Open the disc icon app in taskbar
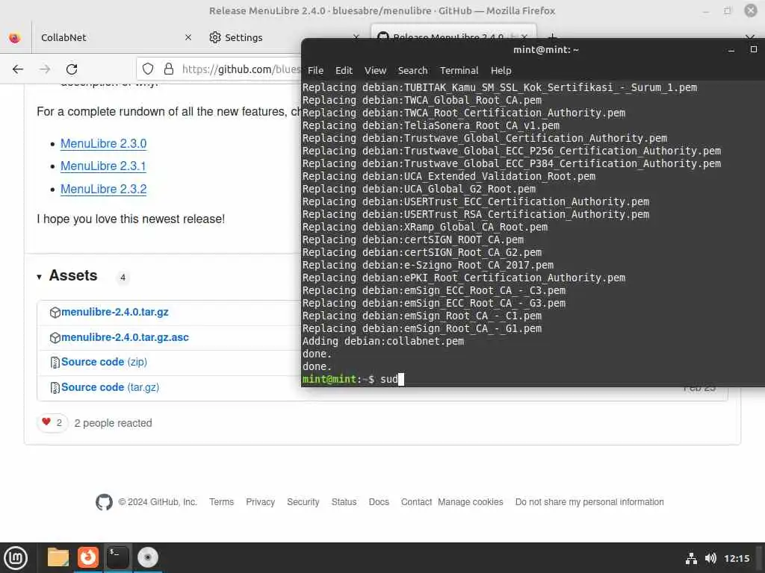Screen dimensions: 765x573 (147, 557)
